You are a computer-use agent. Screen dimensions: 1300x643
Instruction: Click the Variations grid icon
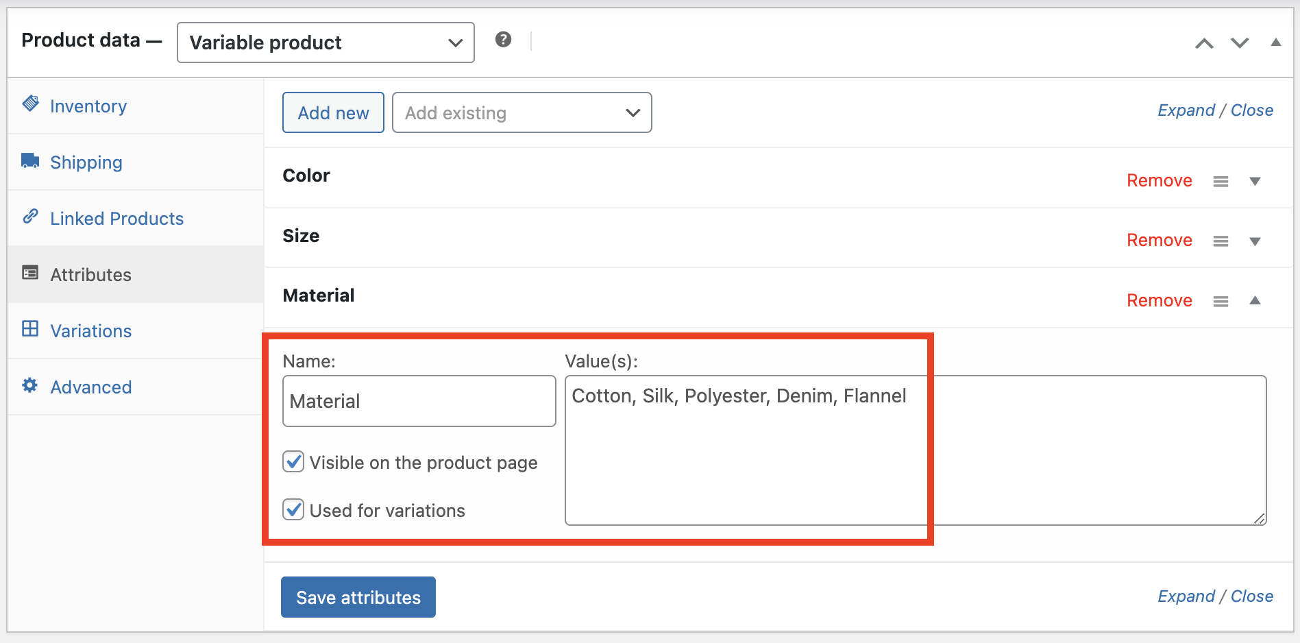[30, 328]
